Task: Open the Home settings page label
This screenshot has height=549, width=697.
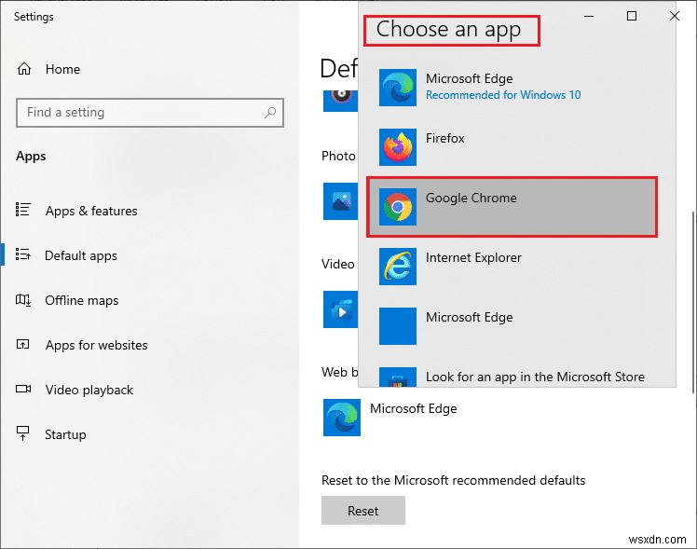Action: click(62, 69)
